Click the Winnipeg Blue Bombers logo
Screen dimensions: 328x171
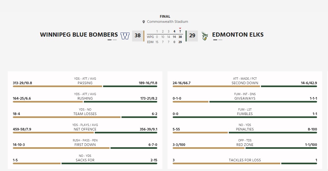click(125, 36)
